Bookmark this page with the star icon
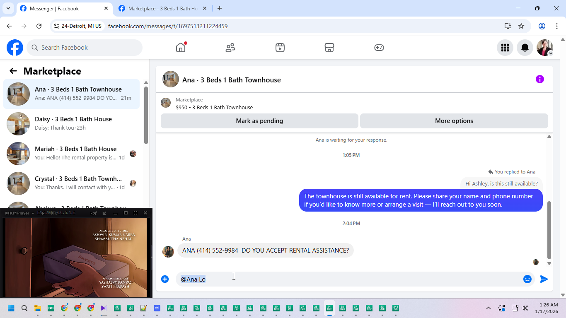This screenshot has height=318, width=566. point(521,26)
